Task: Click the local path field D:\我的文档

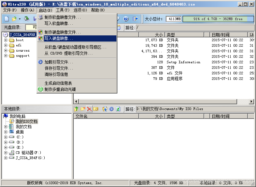Action: coord(195,109)
